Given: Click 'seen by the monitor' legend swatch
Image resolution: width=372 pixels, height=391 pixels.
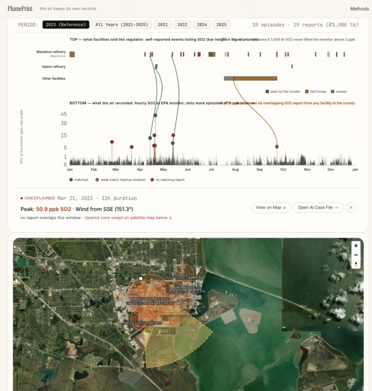Looking at the screenshot, I should tap(267, 91).
